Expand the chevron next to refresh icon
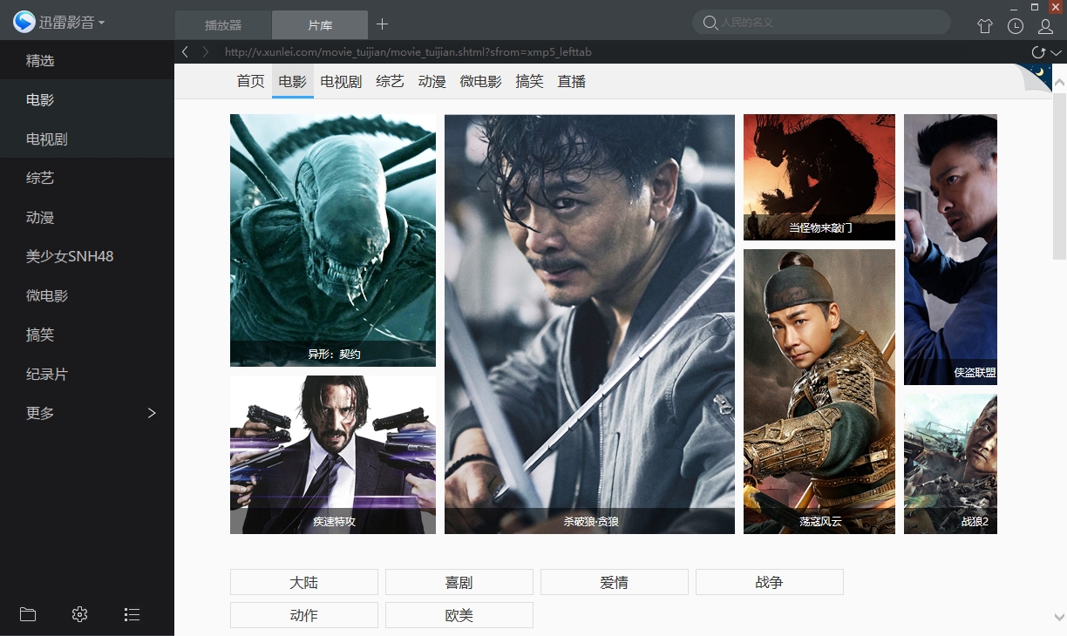This screenshot has width=1067, height=636. 1057,53
